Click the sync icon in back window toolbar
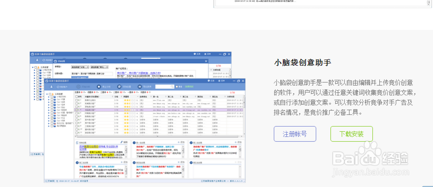Screen dimensions: 433x187 [44, 60]
